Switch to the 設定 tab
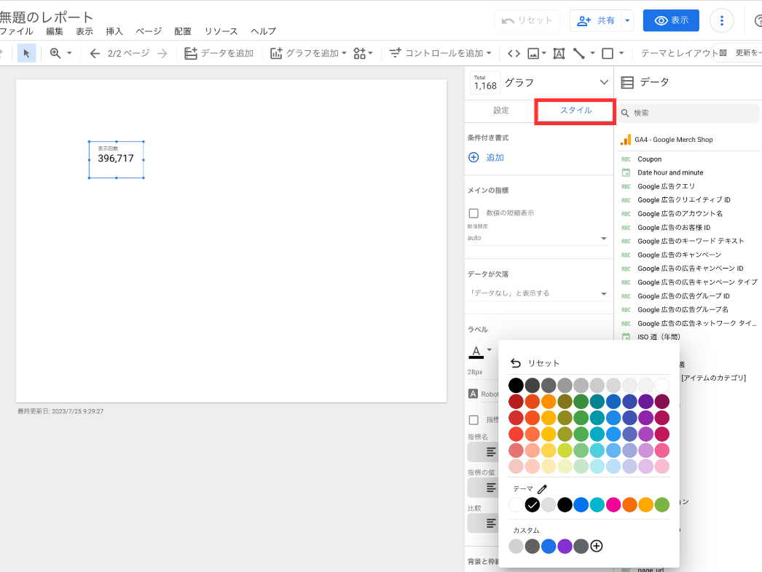Viewport: 762px width, 572px height. [501, 111]
